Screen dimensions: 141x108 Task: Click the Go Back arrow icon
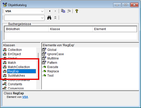[x=50, y=11]
